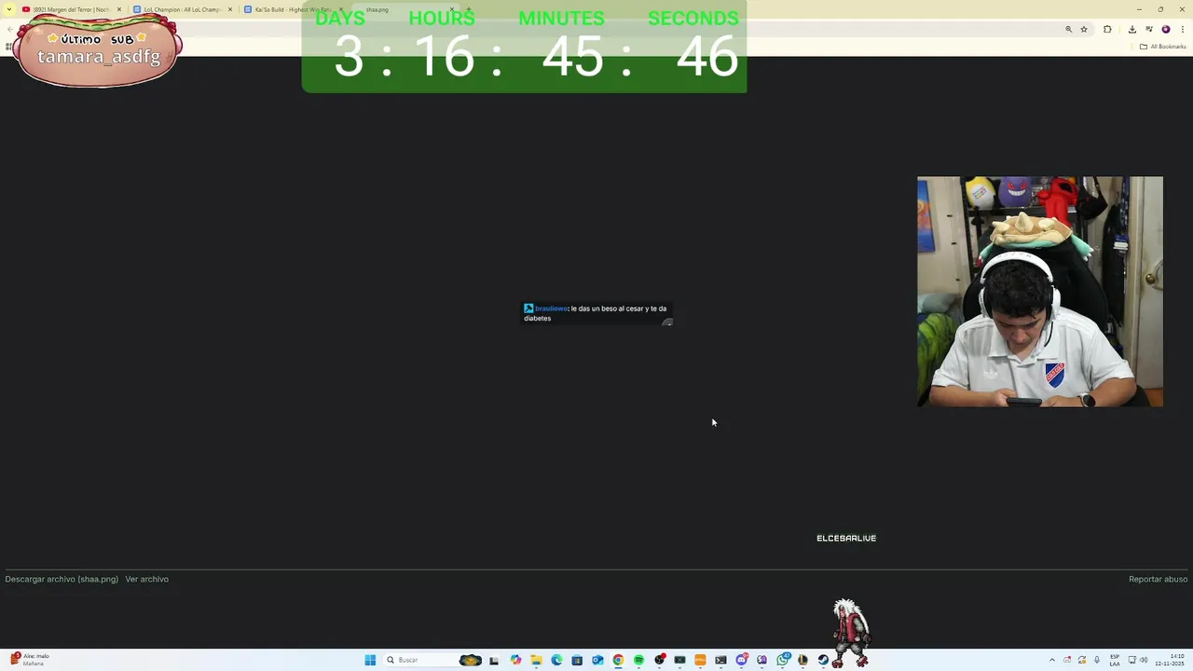The image size is (1193, 671).
Task: Open the Xbox app in the taskbar
Action: click(x=679, y=660)
